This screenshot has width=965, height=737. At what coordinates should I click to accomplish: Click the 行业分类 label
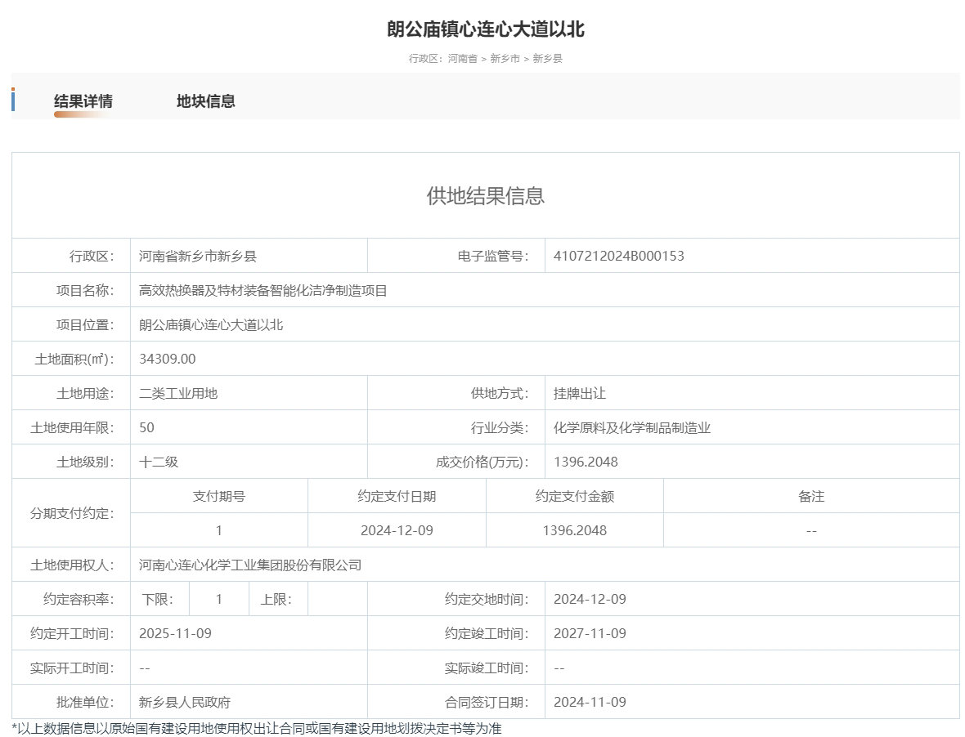[500, 428]
